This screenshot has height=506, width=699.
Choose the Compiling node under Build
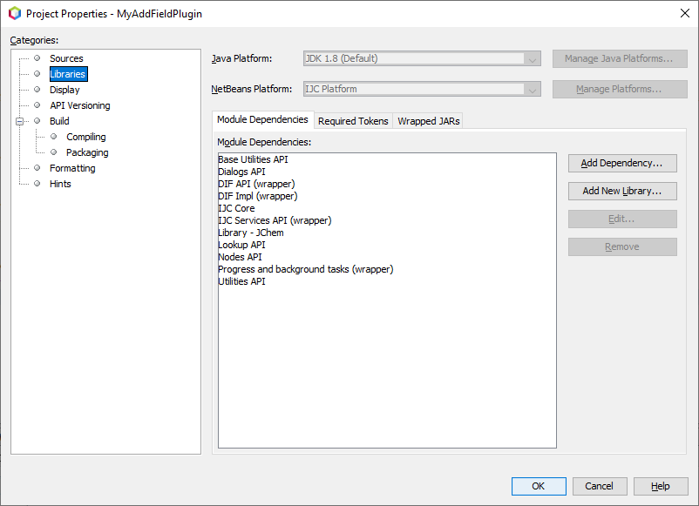[85, 137]
